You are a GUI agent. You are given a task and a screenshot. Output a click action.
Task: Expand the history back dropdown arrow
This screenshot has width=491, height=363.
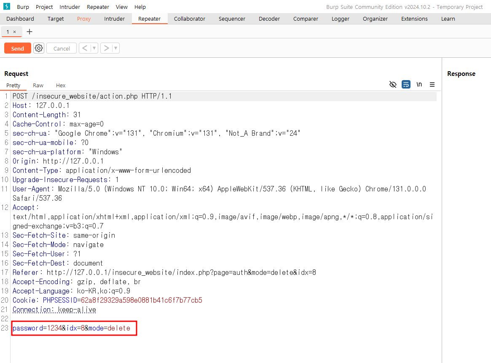click(94, 48)
